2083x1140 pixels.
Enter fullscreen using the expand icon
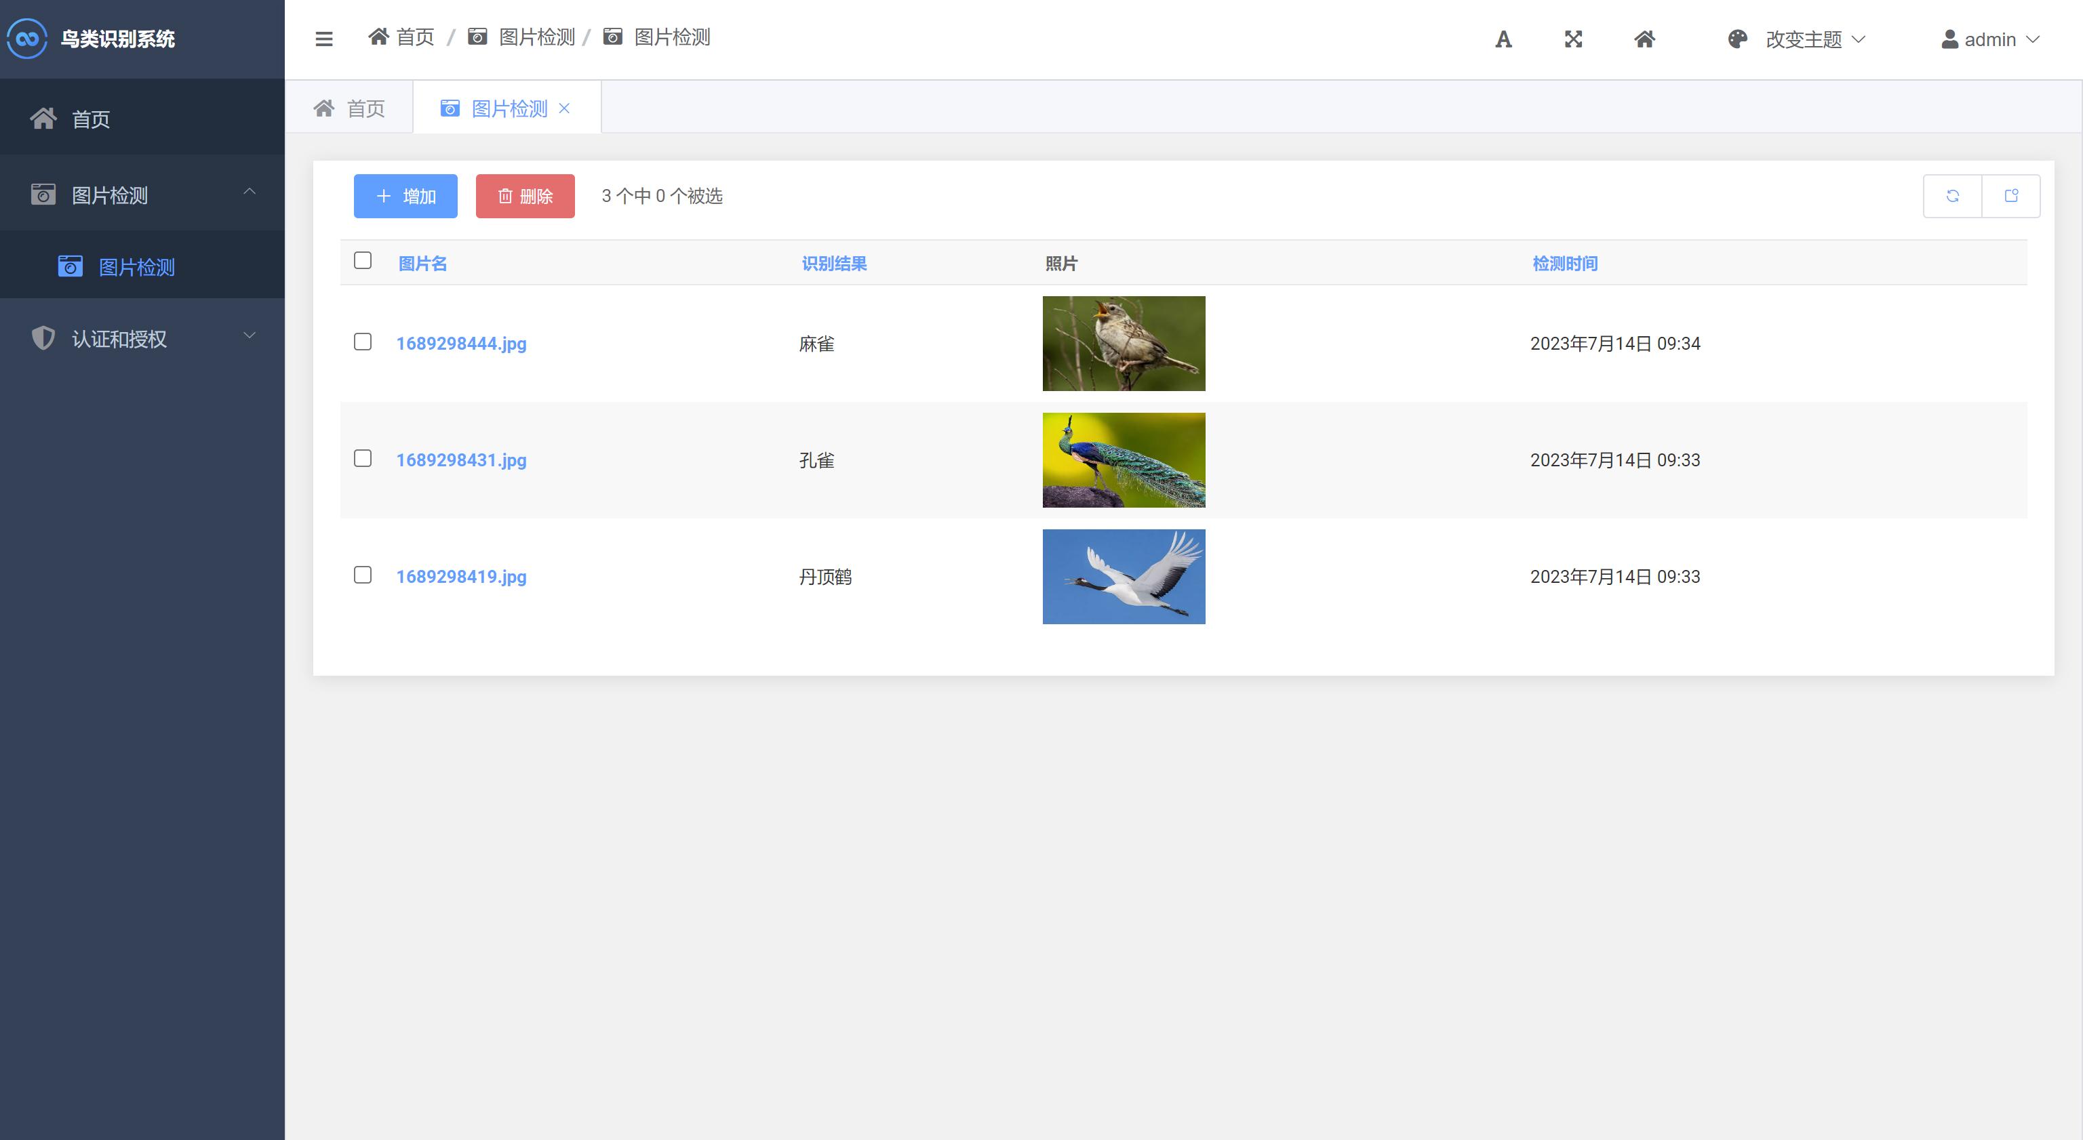[1573, 38]
